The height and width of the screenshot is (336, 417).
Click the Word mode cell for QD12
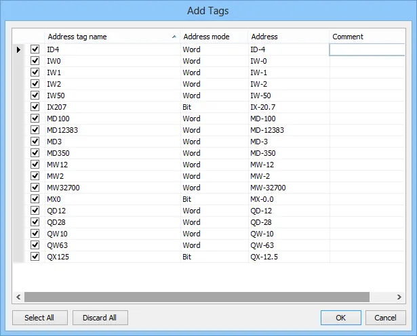[x=214, y=211]
